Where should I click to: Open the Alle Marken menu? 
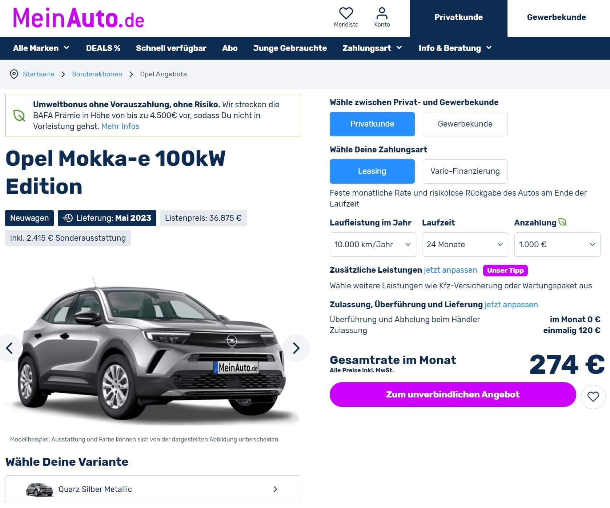[x=41, y=48]
